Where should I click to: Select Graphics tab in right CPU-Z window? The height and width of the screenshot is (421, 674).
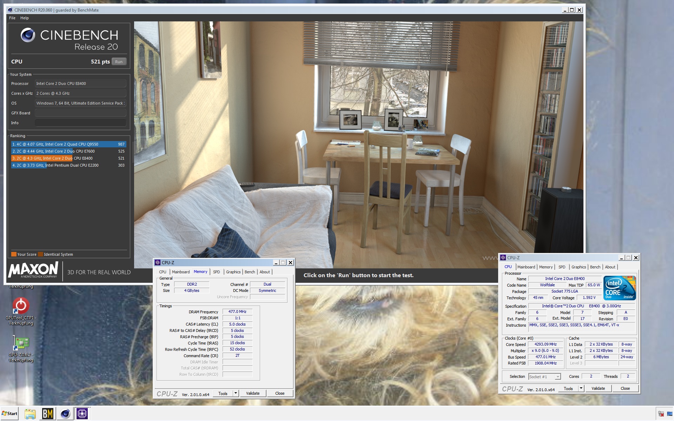click(x=579, y=267)
